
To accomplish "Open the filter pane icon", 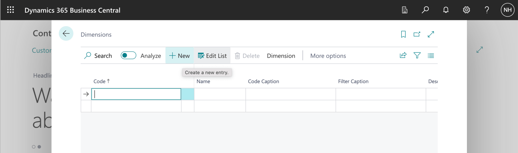I will click(x=417, y=56).
